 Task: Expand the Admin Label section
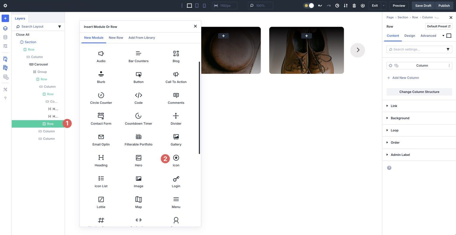(x=400, y=154)
